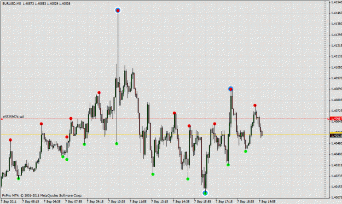Image resolution: width=342 pixels, height=204 pixels.
Task: Click the latest red dot near 19:55
Action: coord(255,105)
